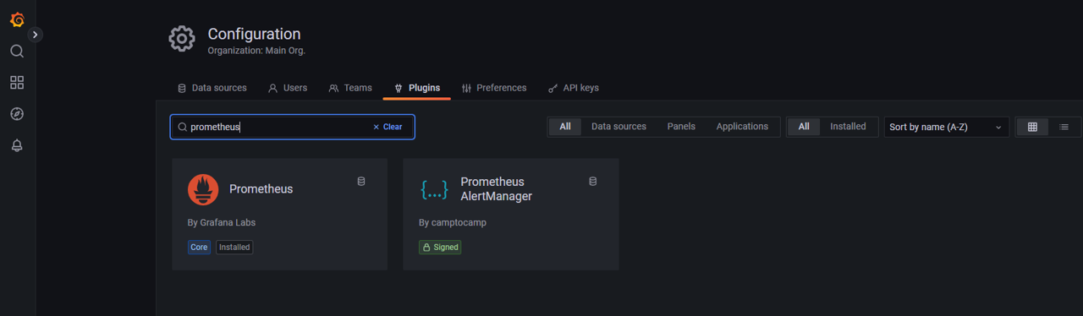Image resolution: width=1083 pixels, height=316 pixels.
Task: Open the Alerting bell icon
Action: click(17, 145)
